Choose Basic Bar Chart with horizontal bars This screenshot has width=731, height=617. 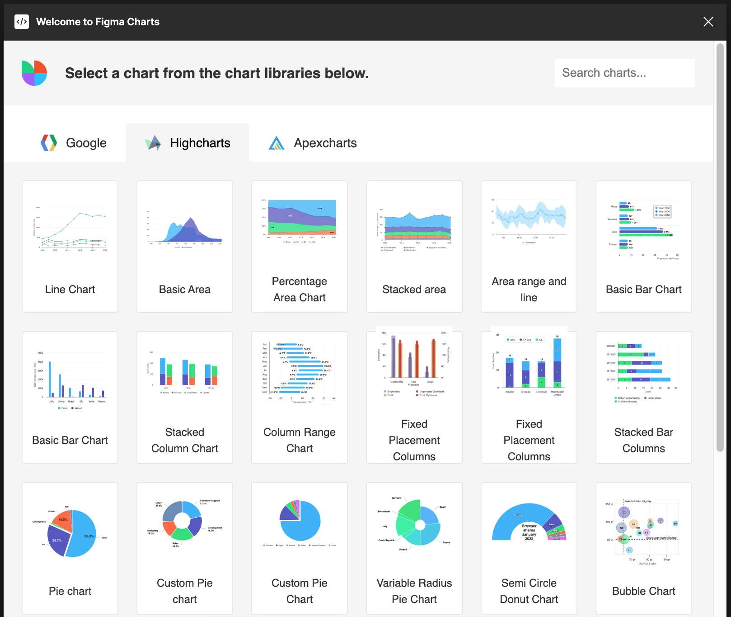coord(644,247)
